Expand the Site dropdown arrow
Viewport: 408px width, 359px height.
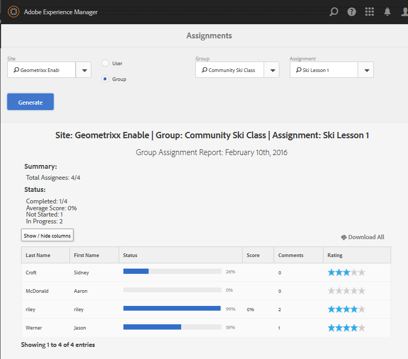83,70
